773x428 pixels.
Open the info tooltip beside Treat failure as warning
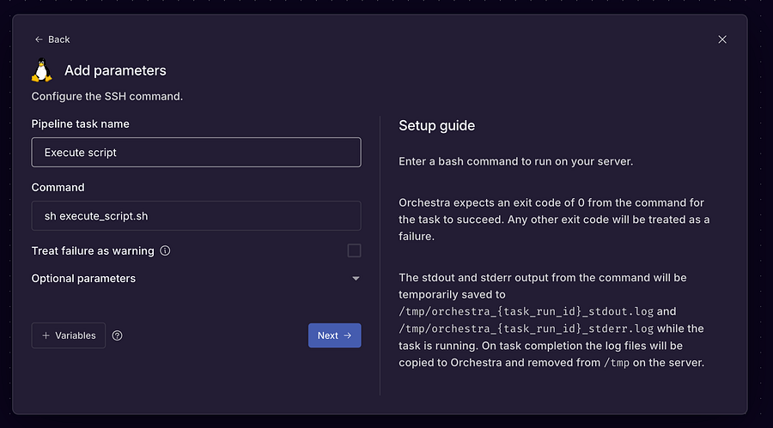(x=165, y=250)
